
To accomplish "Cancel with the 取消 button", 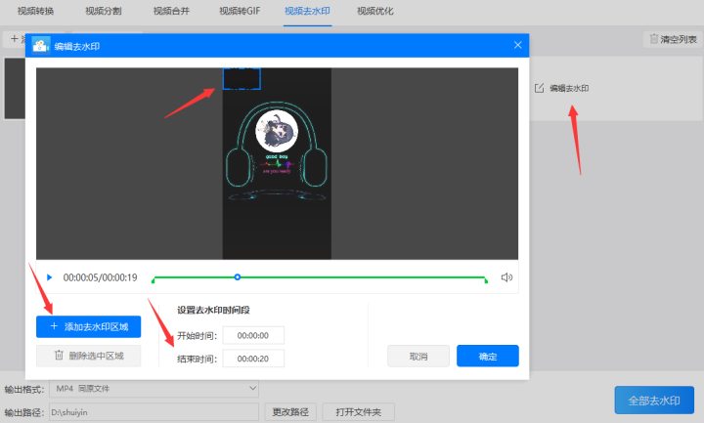I will click(x=418, y=357).
